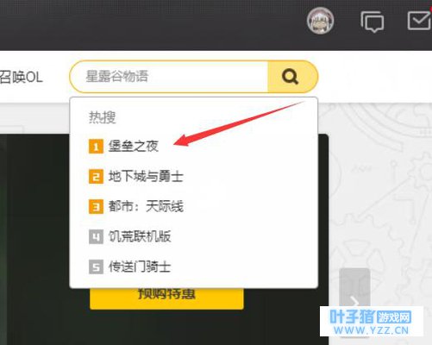Click the orange rank 1 badge
Image resolution: width=432 pixels, height=345 pixels.
(96, 147)
